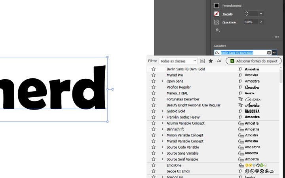This screenshot has height=178, width=285.
Task: Expand the Source Sans Variable family
Action: click(x=163, y=153)
